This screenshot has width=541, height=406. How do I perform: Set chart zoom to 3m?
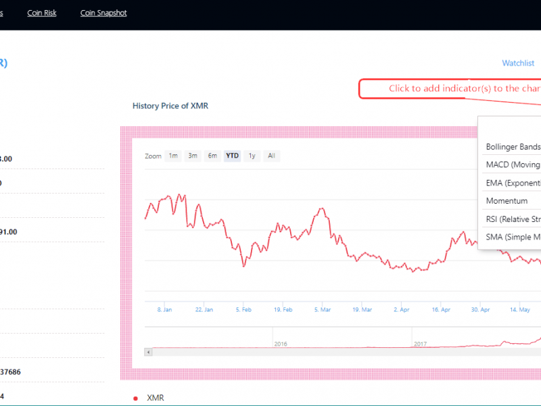tap(193, 156)
